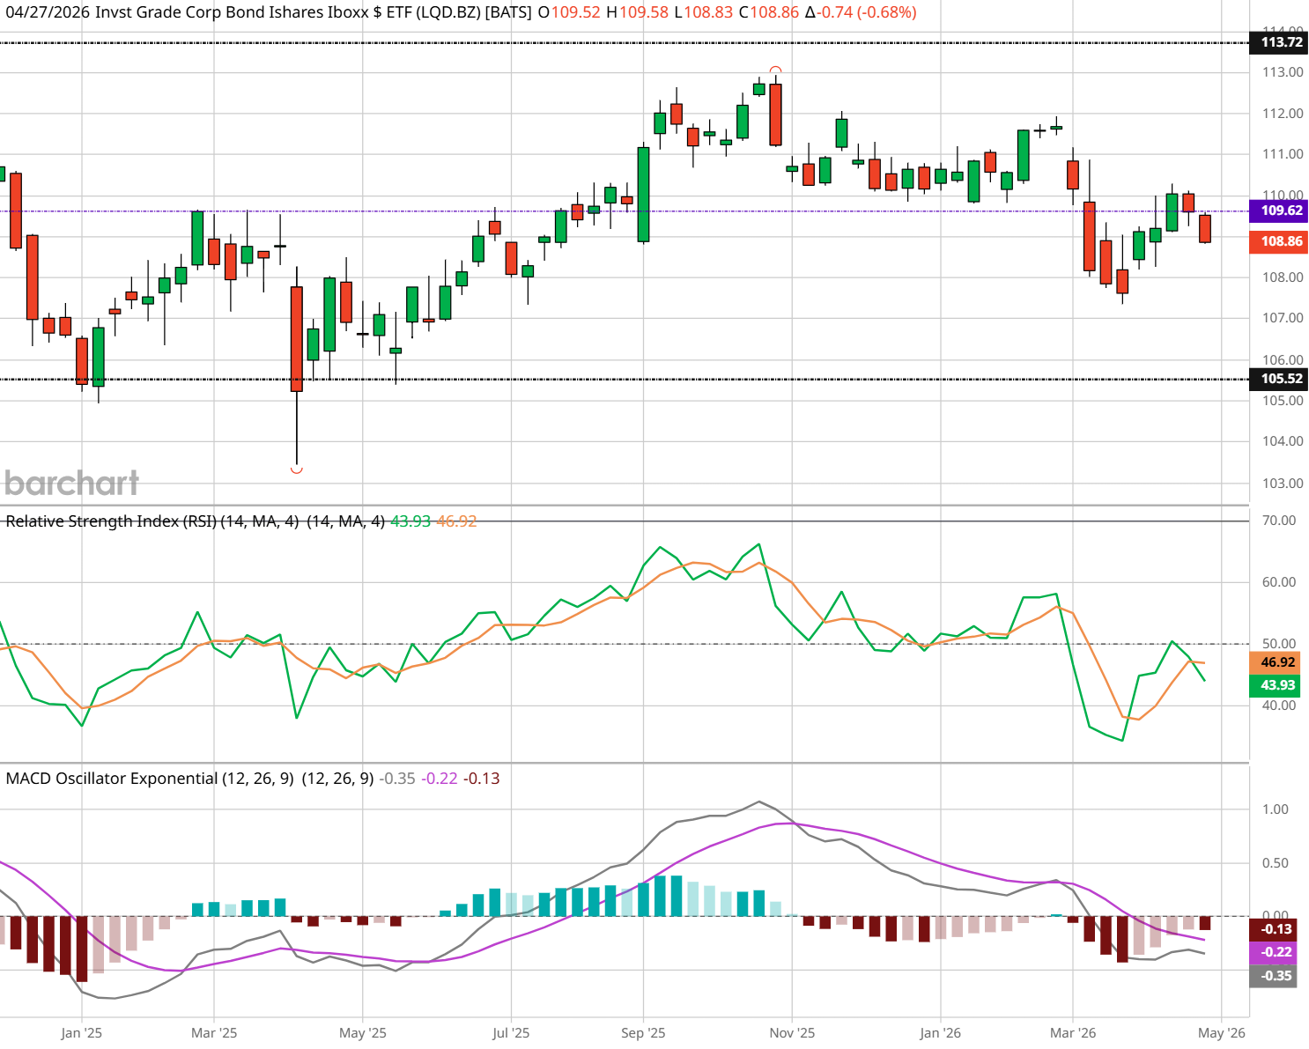Click the red 108.86 last price badge

point(1279,241)
